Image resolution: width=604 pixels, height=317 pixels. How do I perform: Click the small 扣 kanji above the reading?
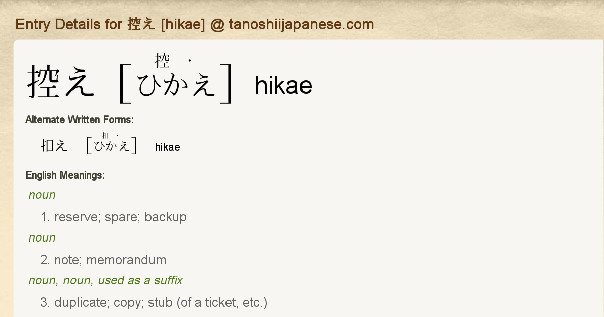(105, 135)
